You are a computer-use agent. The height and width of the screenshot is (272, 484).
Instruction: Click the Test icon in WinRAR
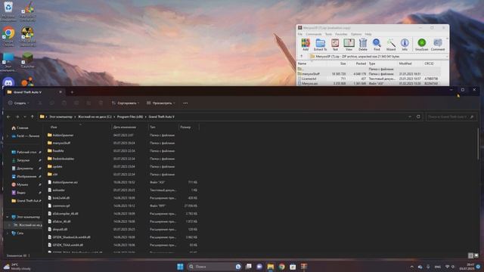coord(335,45)
